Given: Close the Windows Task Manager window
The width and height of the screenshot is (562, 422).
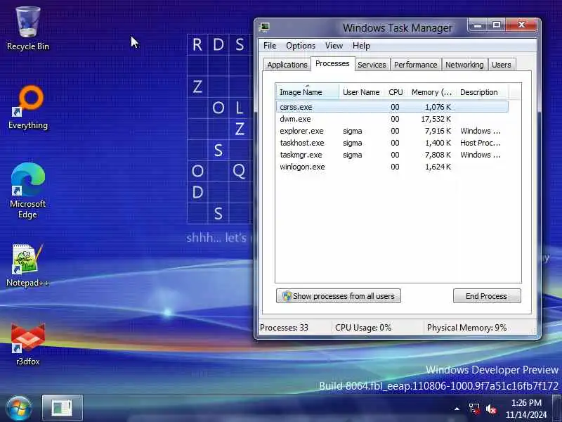Looking at the screenshot, I should 521,25.
